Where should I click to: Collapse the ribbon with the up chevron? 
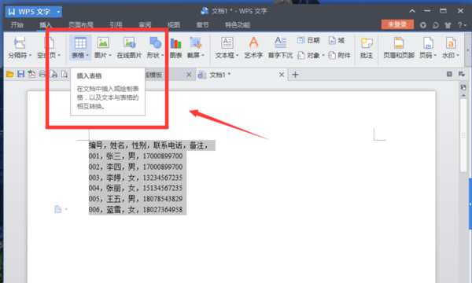pyautogui.click(x=412, y=11)
